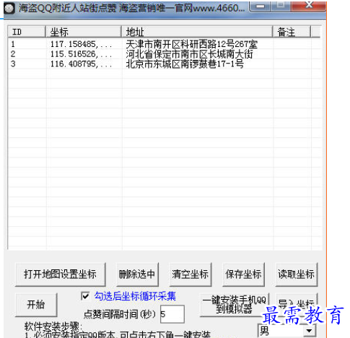Open the map to set coordinates (打开地图设置坐标)
Viewport: 350px width, 338px height.
(x=60, y=274)
